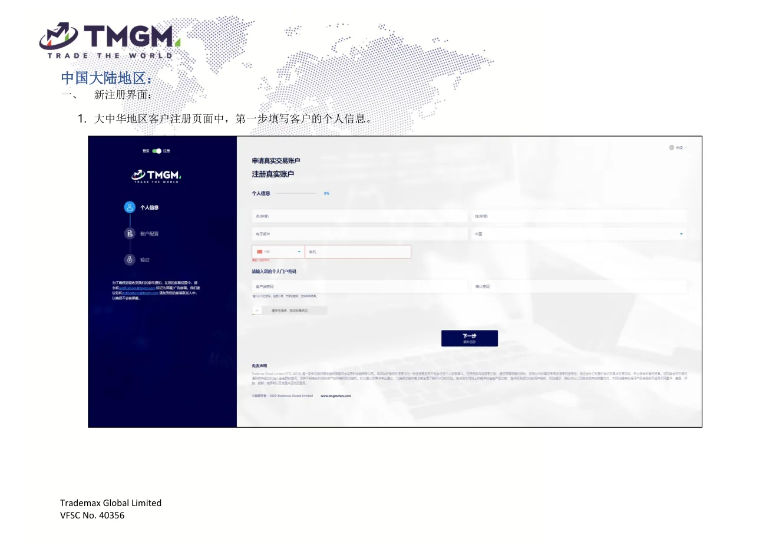Focus the 电子邮件 email field

360,234
